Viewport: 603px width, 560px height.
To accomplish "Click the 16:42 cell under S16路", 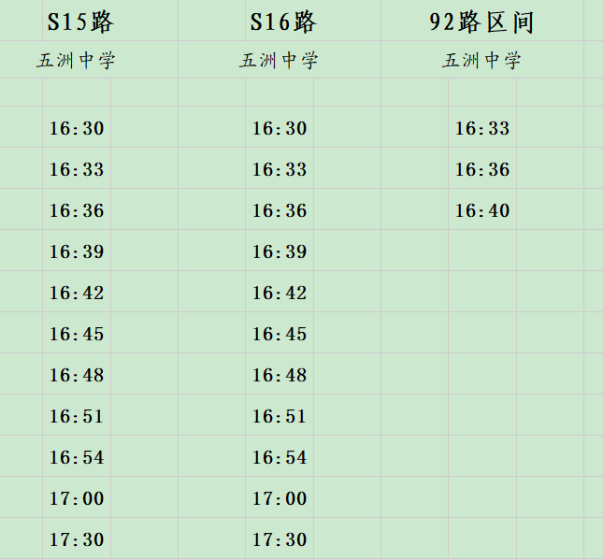I will [x=280, y=292].
